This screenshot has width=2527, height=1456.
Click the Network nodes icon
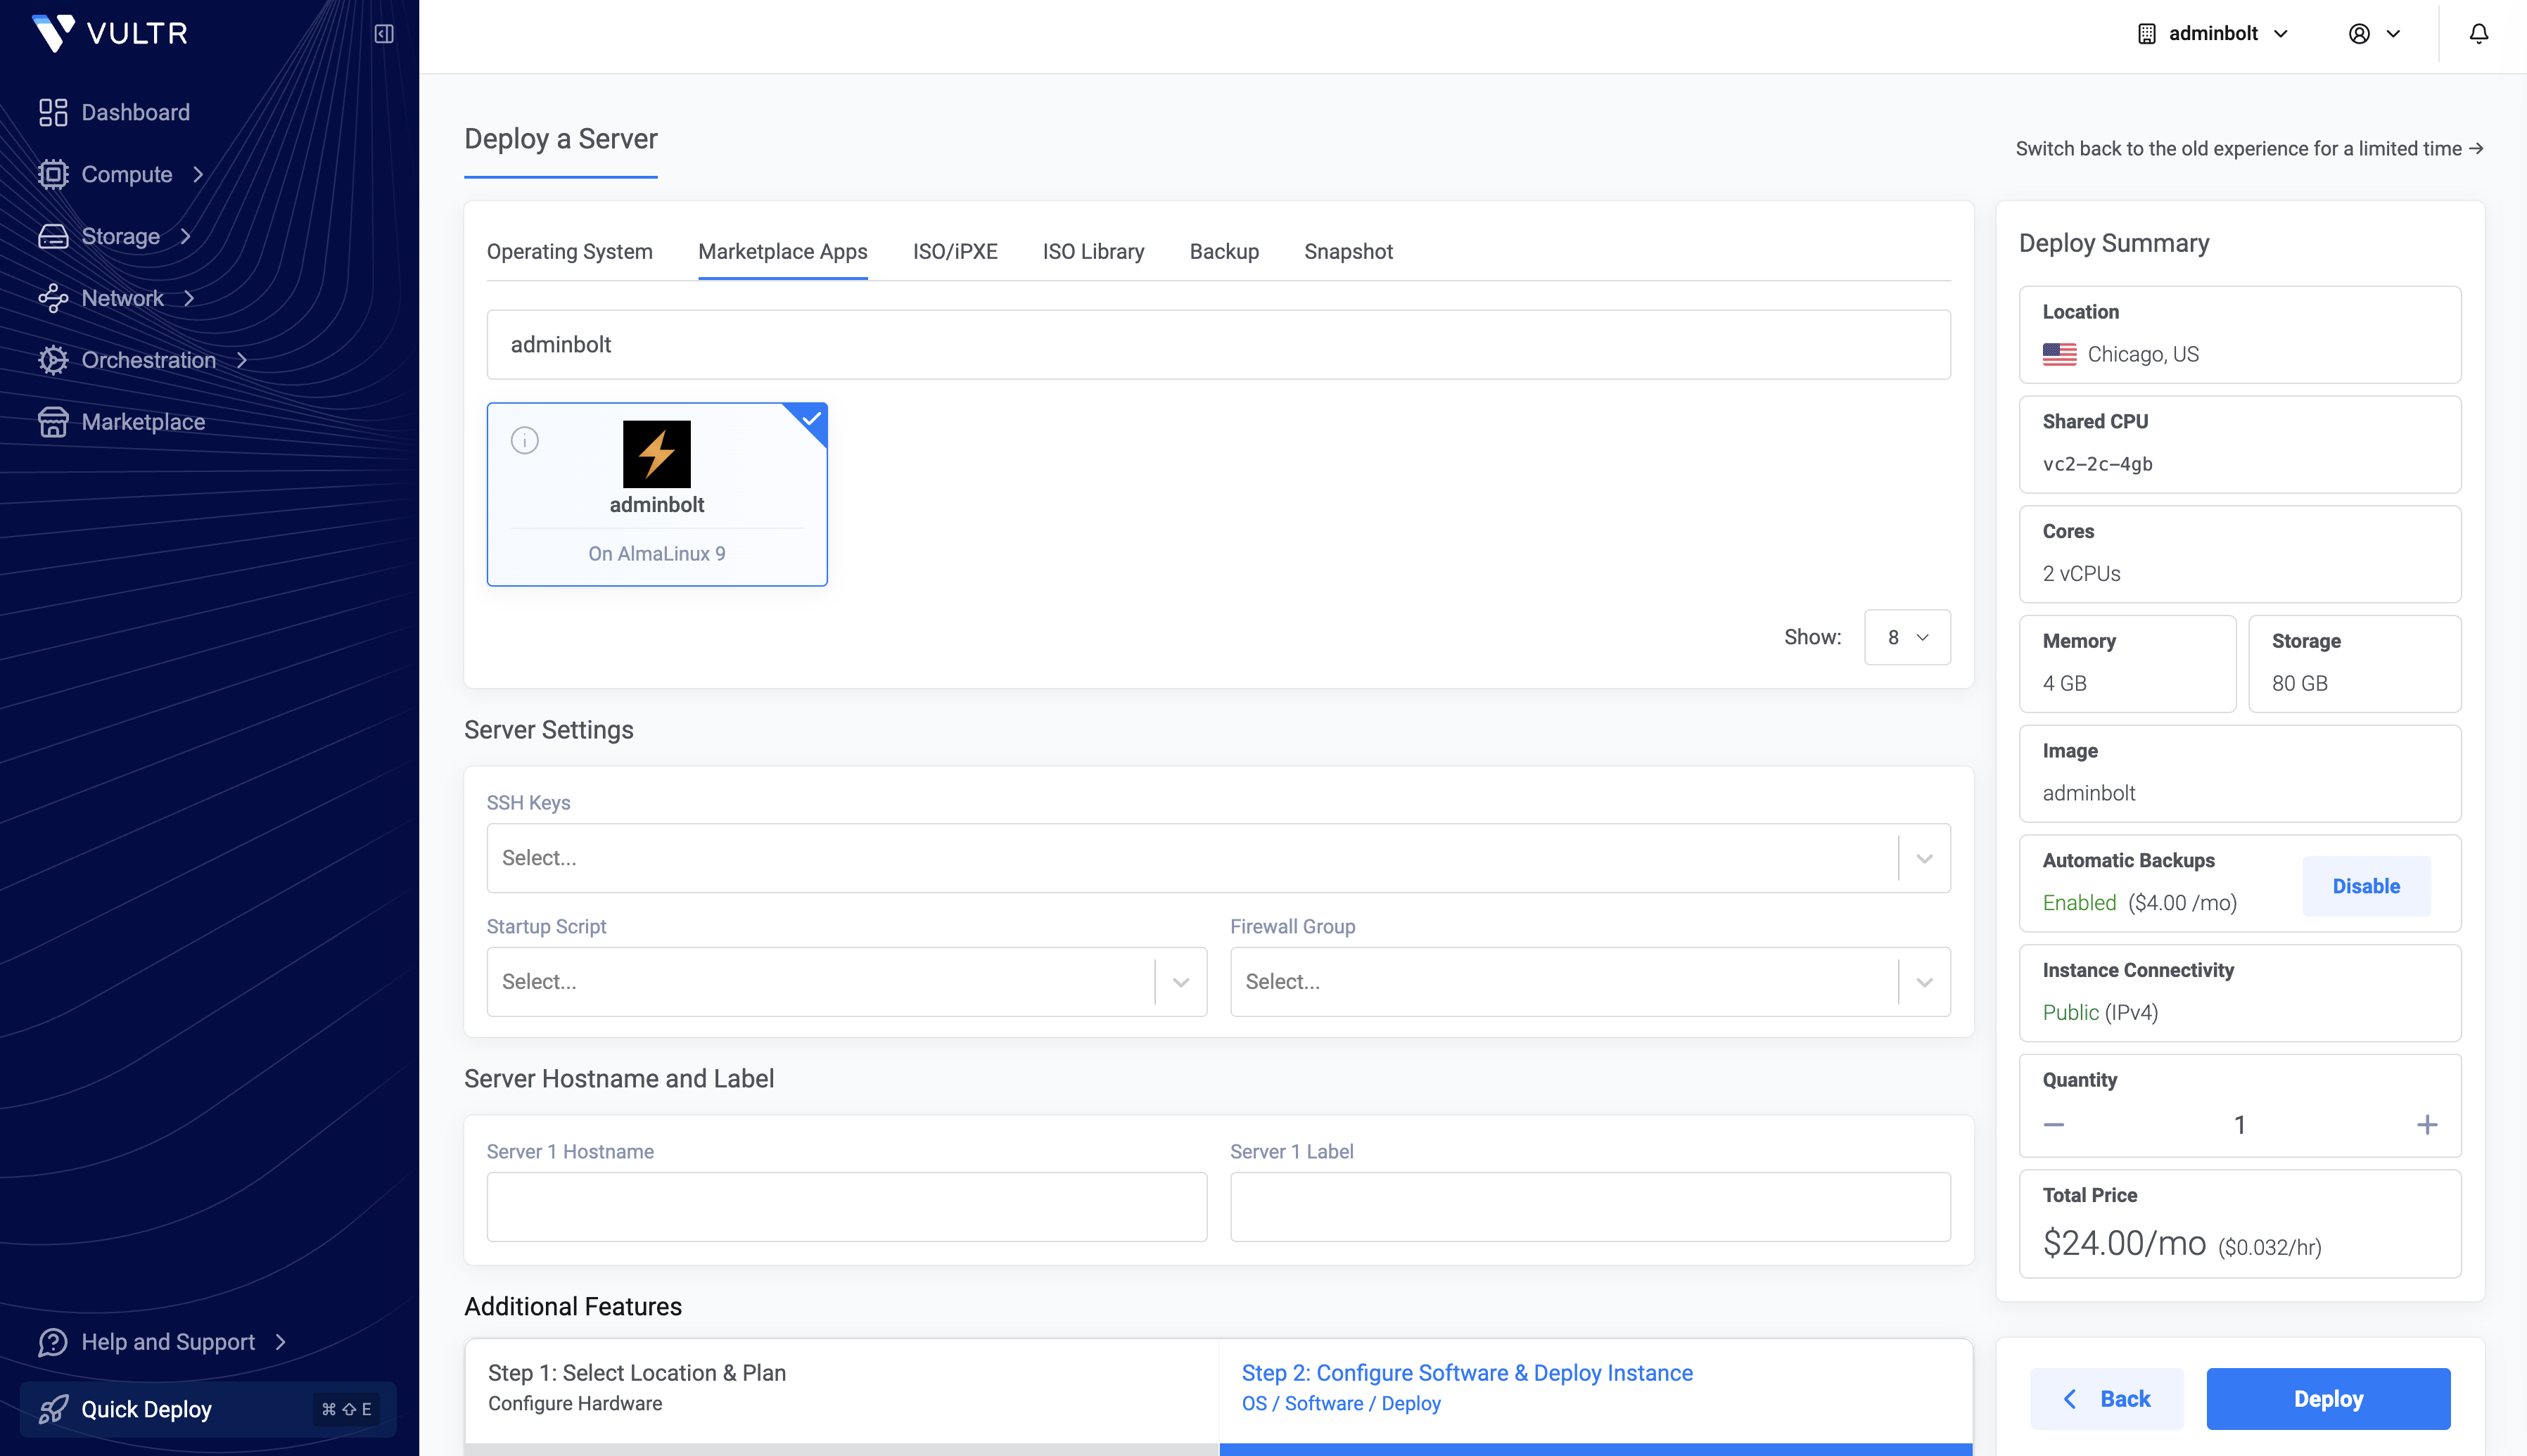click(53, 298)
